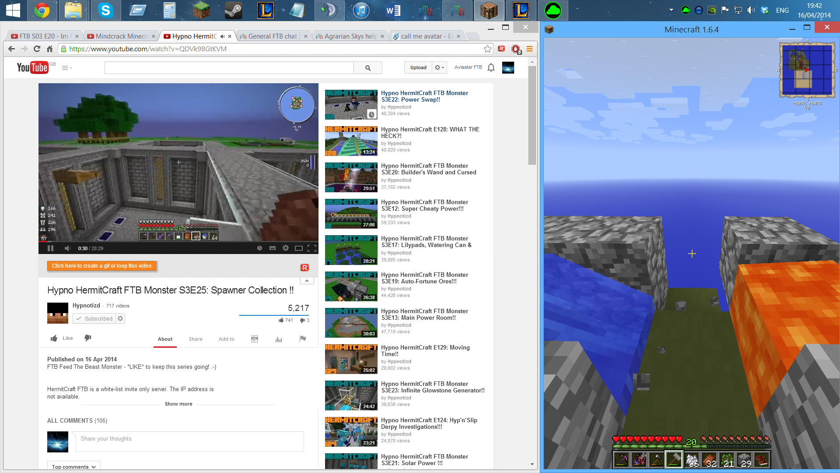Dislike the video with thumbs down
Image resolution: width=840 pixels, height=473 pixels.
coord(88,338)
